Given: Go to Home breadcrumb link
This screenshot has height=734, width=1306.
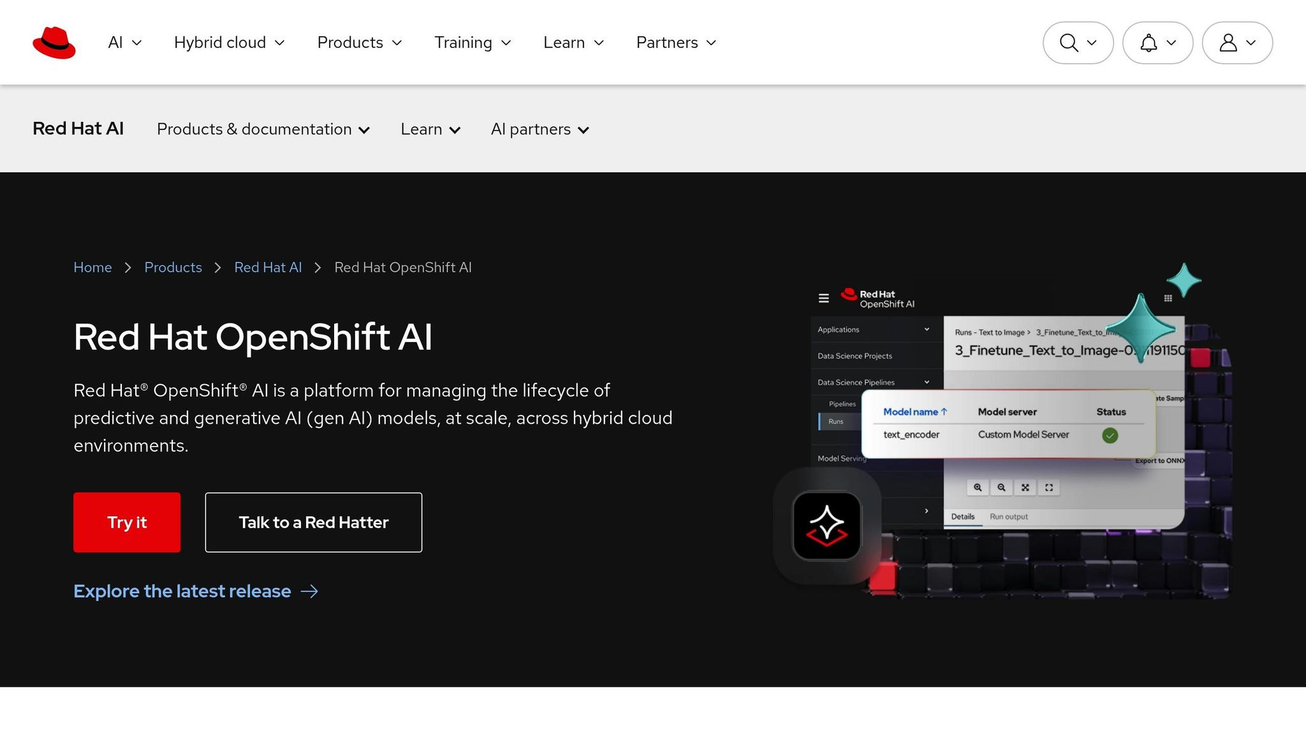Looking at the screenshot, I should 92,268.
